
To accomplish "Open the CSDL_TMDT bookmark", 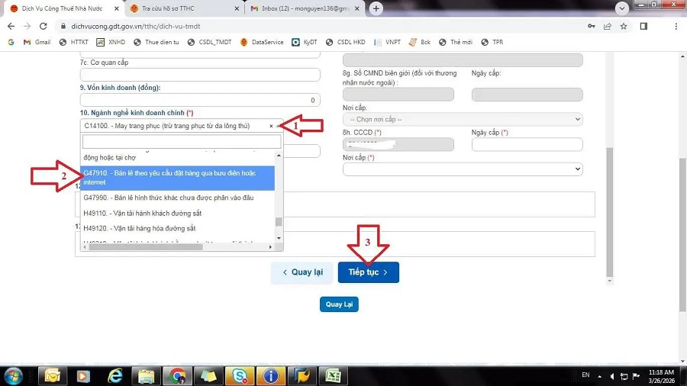I will click(209, 42).
